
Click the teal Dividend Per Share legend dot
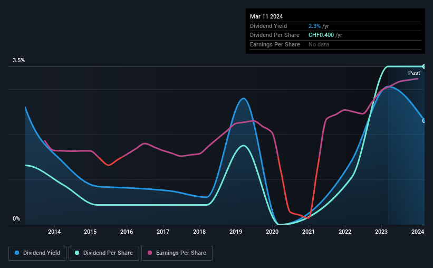pyautogui.click(x=77, y=253)
